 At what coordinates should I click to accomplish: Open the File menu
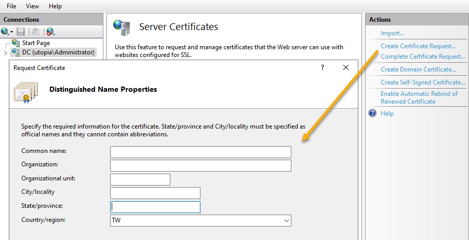(x=11, y=6)
